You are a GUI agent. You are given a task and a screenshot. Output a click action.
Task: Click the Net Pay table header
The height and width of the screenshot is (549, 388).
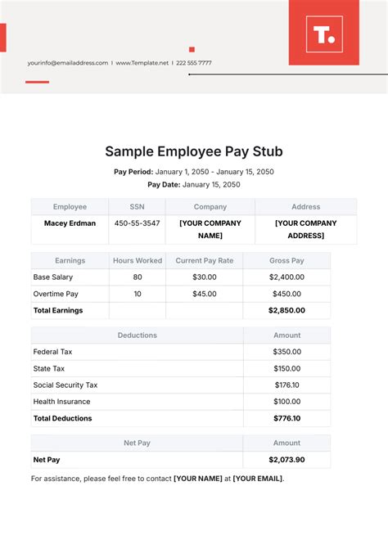pos(137,443)
